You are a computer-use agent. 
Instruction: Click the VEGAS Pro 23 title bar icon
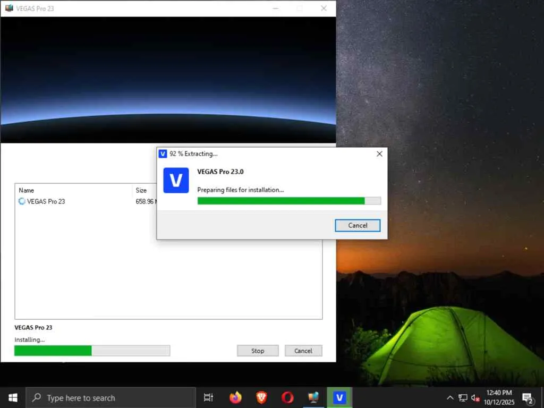(x=9, y=8)
